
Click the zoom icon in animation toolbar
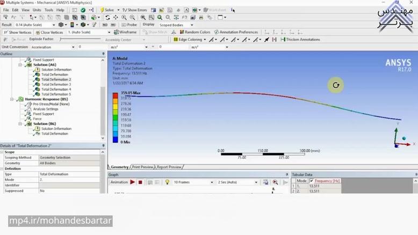coord(275,182)
